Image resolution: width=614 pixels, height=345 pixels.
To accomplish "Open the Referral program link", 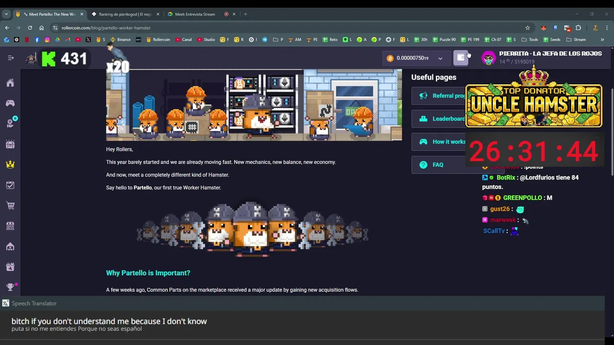I will pyautogui.click(x=438, y=96).
